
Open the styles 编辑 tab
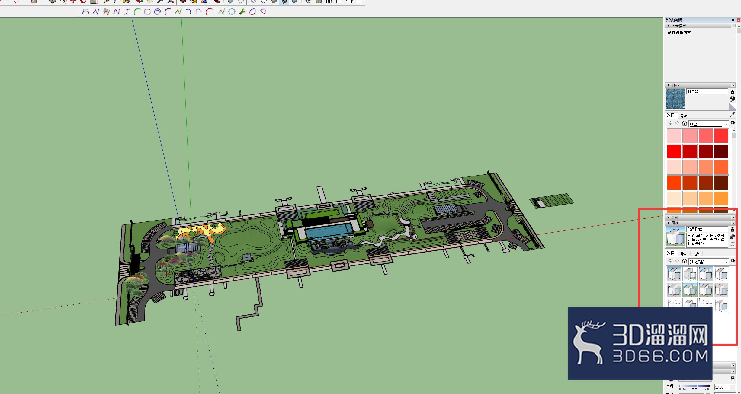(x=683, y=254)
